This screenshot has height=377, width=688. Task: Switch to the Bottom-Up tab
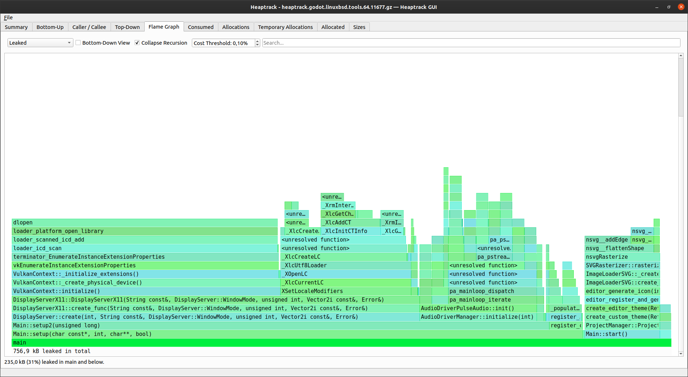pyautogui.click(x=50, y=27)
